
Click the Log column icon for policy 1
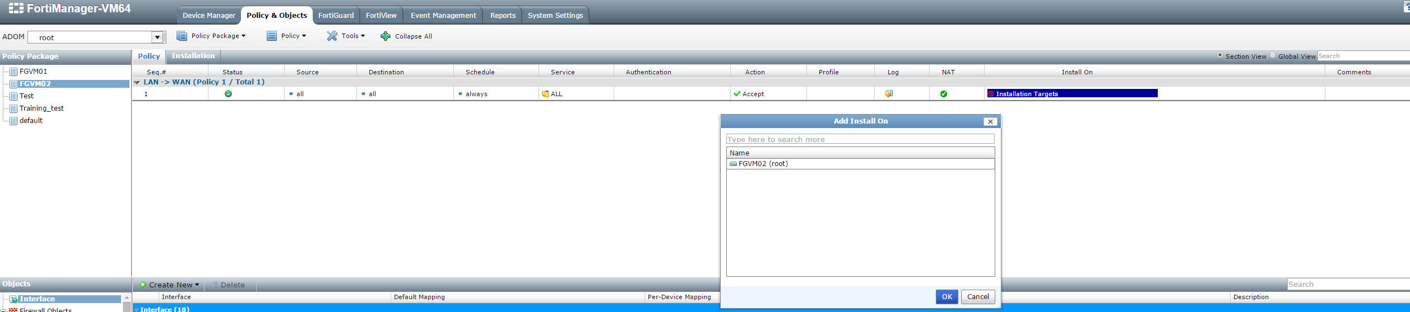point(889,94)
